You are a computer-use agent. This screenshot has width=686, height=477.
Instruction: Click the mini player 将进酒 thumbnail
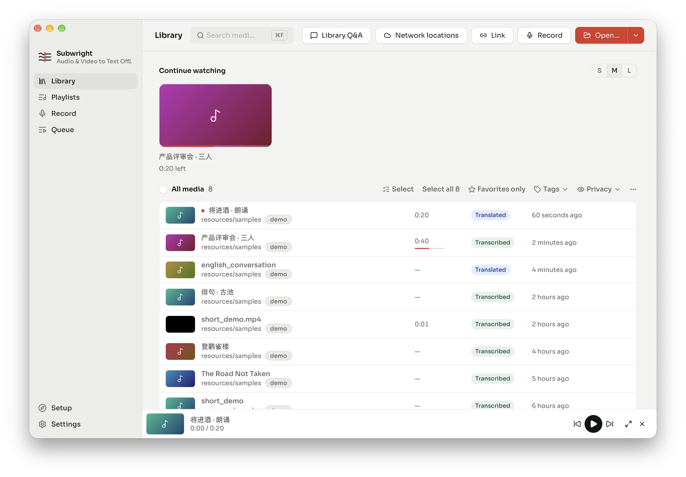tap(165, 424)
